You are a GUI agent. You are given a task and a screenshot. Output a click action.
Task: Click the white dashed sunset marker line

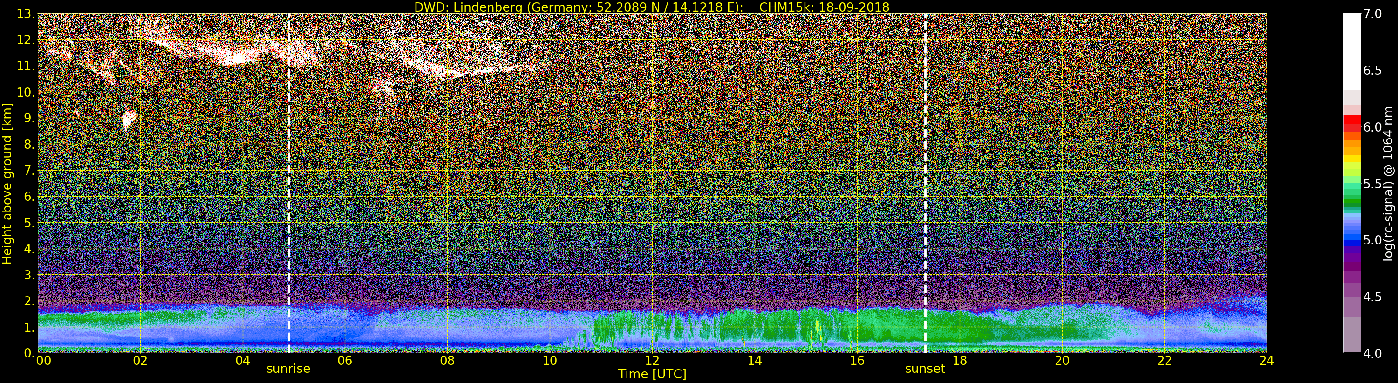[925, 183]
